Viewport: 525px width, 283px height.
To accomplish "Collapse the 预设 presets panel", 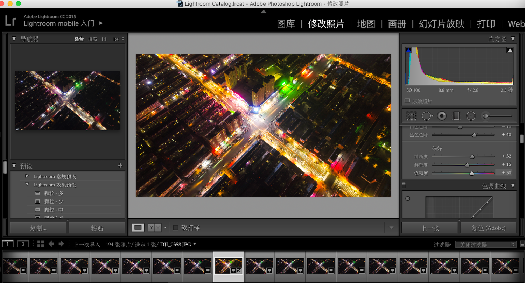I will [x=14, y=166].
